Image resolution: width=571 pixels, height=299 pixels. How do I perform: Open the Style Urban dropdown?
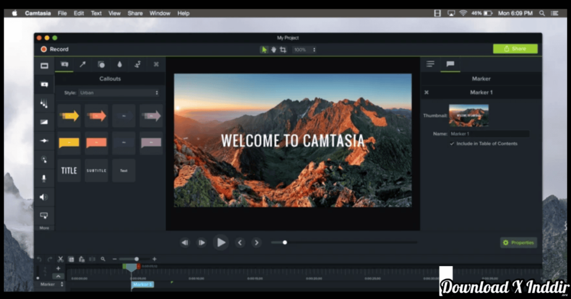119,93
